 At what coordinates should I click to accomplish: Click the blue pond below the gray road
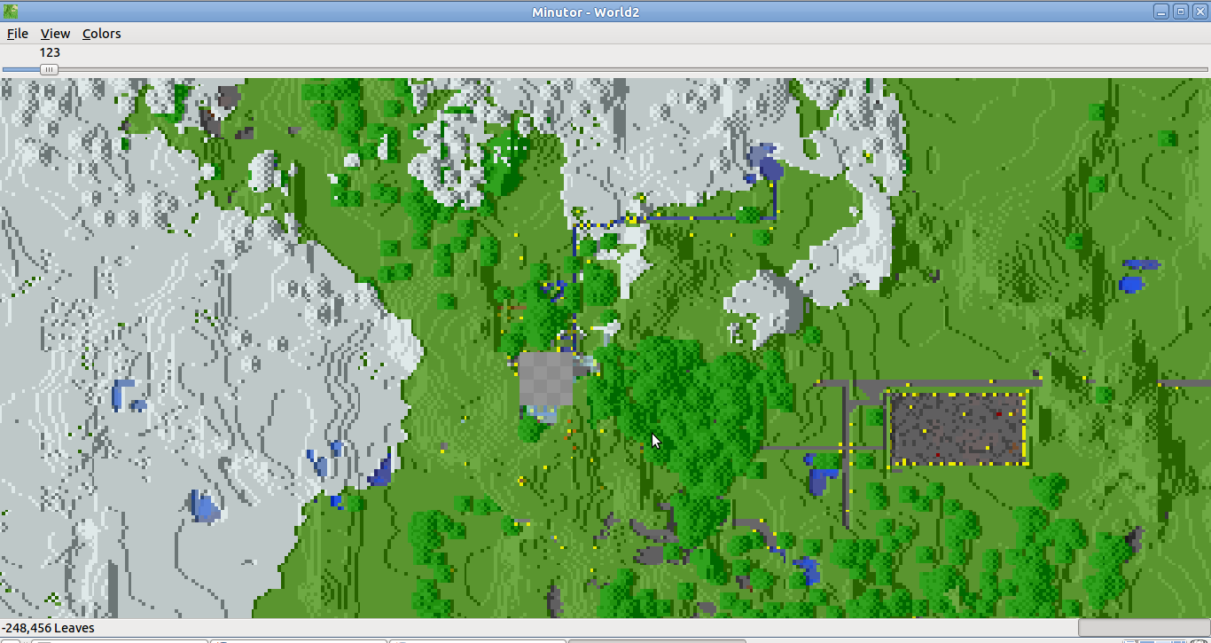pyautogui.click(x=821, y=479)
